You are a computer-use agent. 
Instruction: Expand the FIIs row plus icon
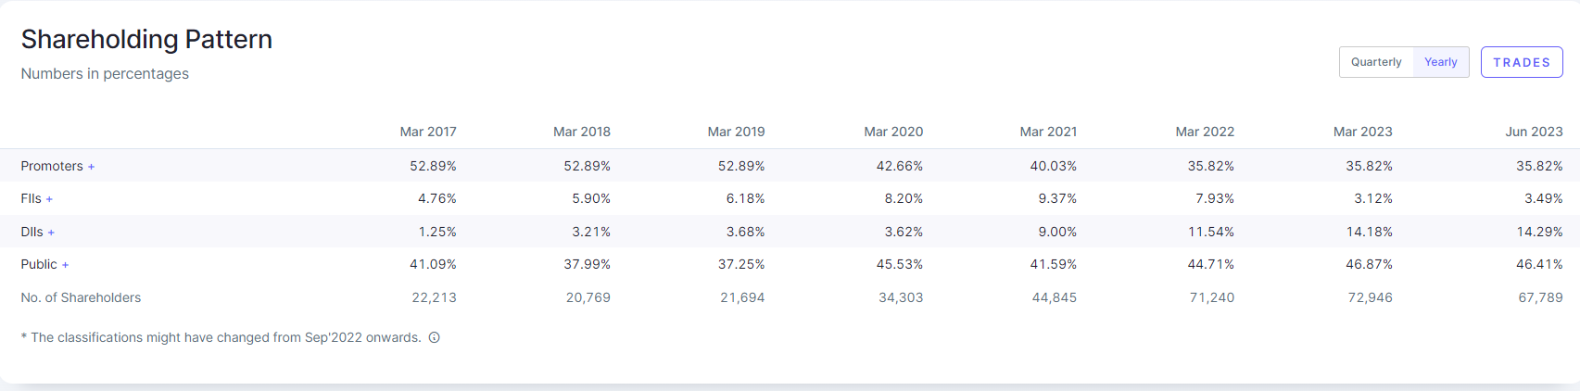pos(49,199)
